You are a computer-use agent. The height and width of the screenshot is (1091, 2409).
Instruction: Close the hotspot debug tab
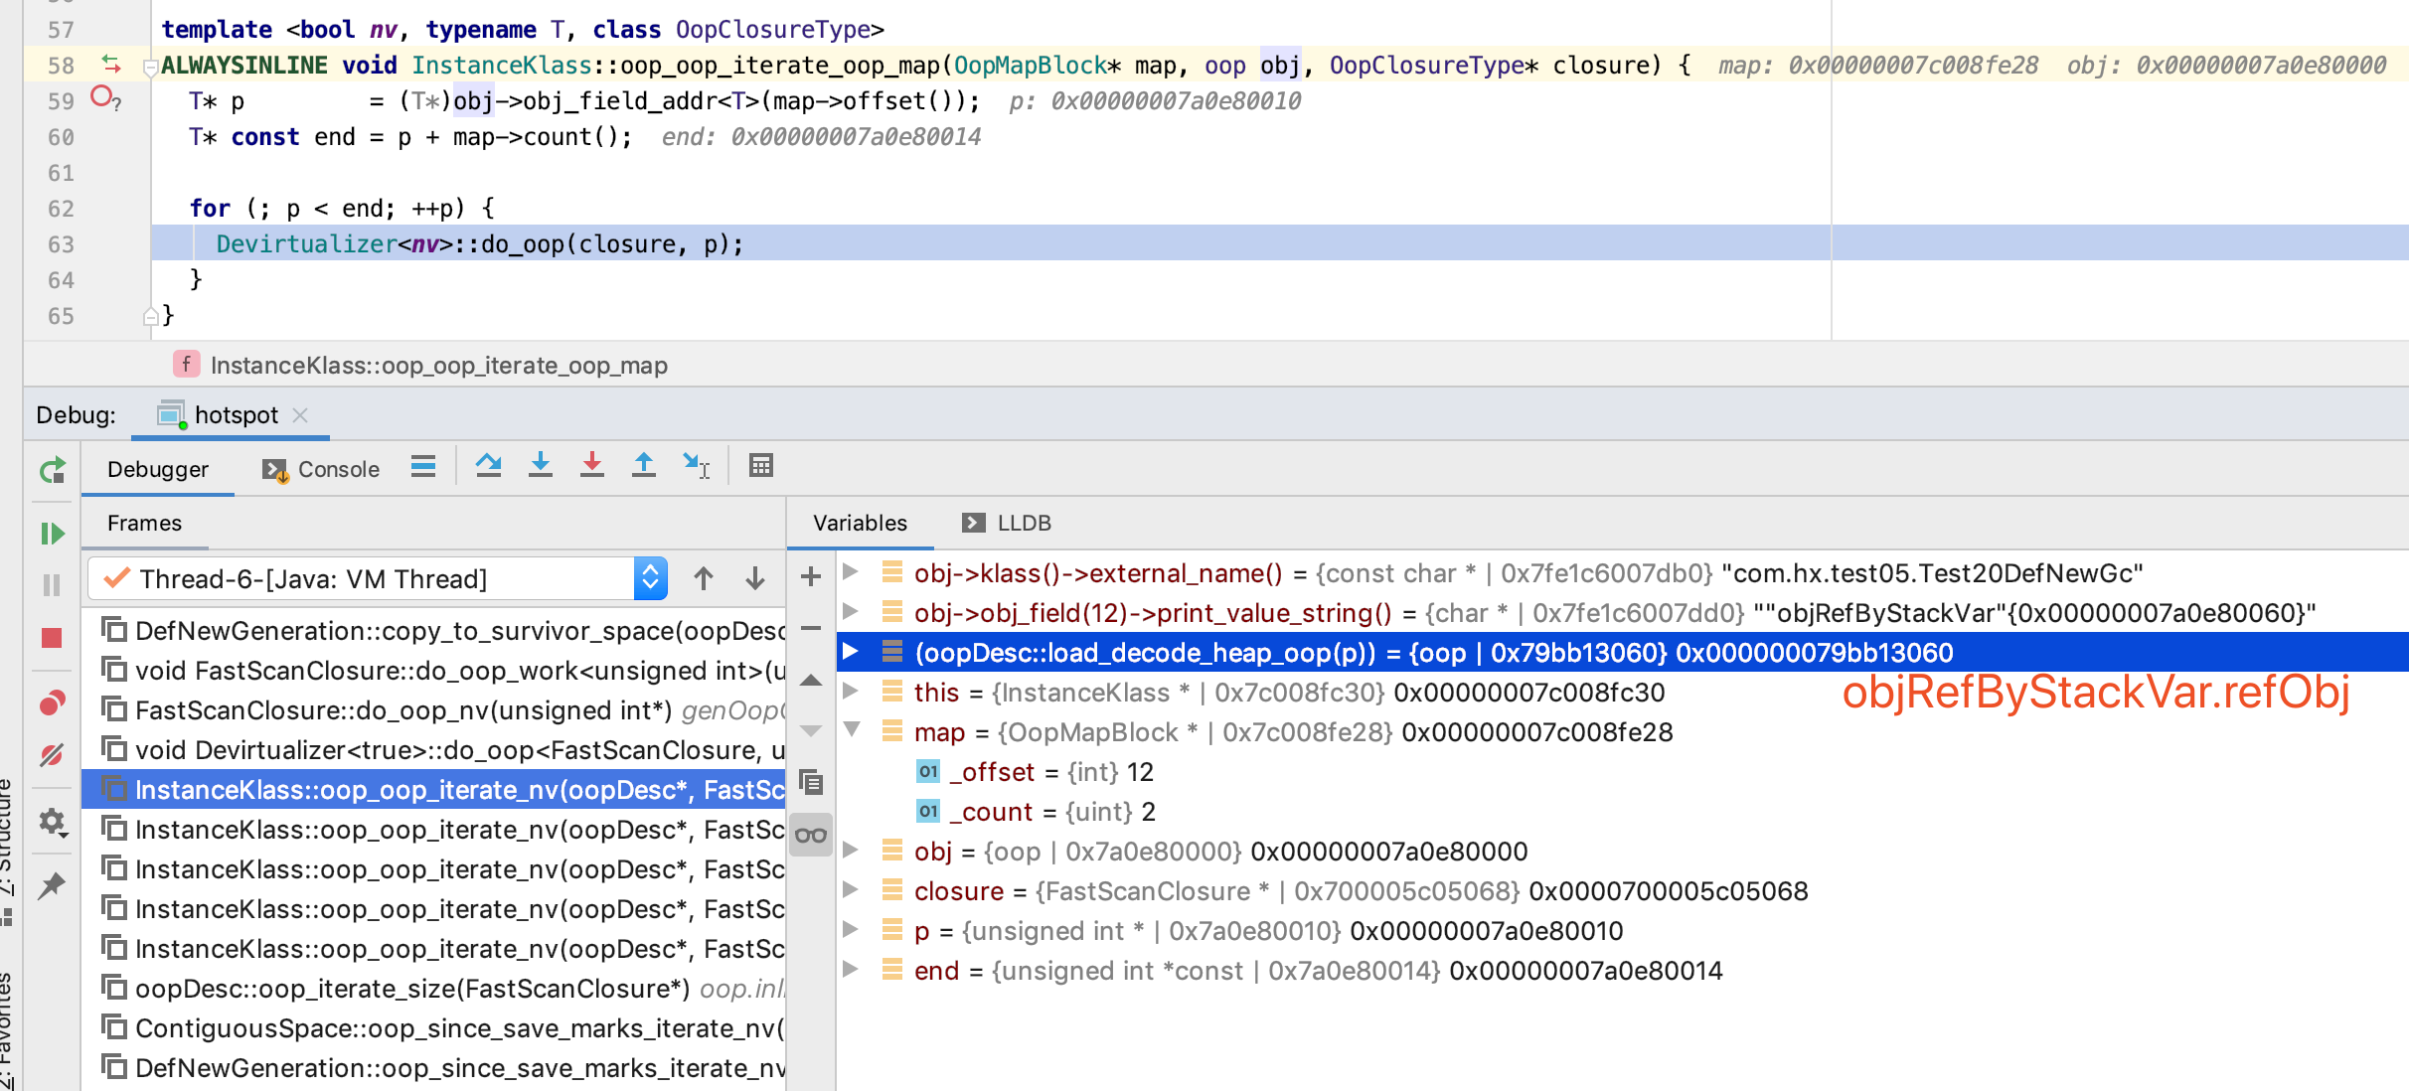300,415
